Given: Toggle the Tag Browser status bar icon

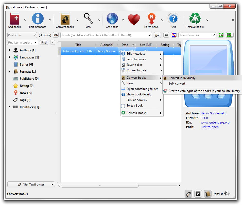Looking at the screenshot, I should point(188,194).
